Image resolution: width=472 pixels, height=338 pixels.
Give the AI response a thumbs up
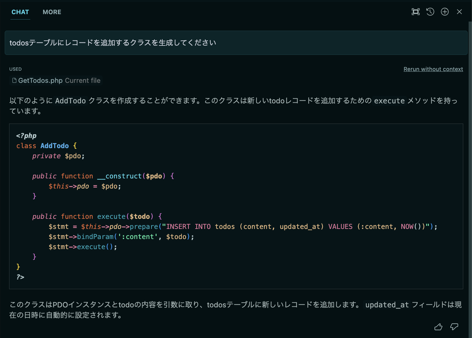[438, 327]
